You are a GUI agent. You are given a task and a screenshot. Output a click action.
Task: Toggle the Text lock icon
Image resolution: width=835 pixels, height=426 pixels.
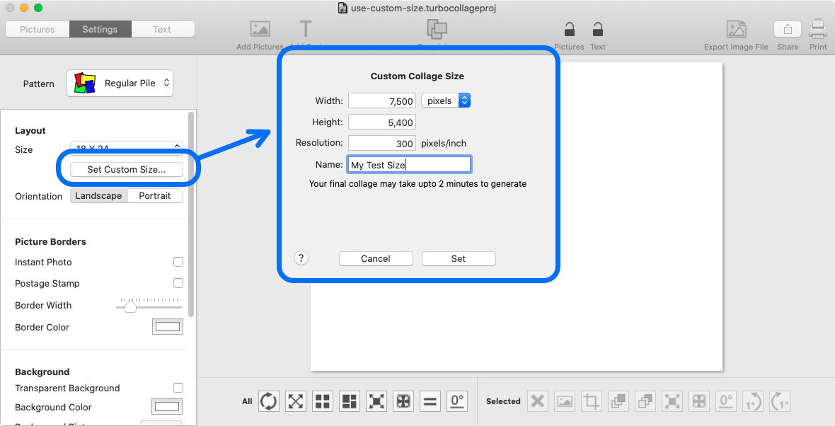[x=598, y=29]
